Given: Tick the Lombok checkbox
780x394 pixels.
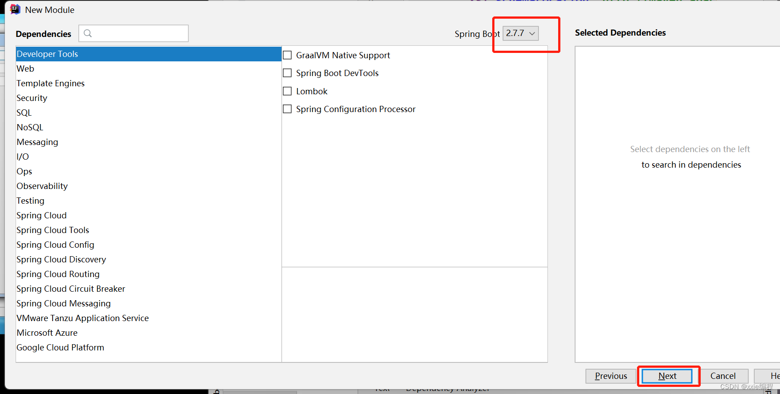Looking at the screenshot, I should [x=287, y=91].
